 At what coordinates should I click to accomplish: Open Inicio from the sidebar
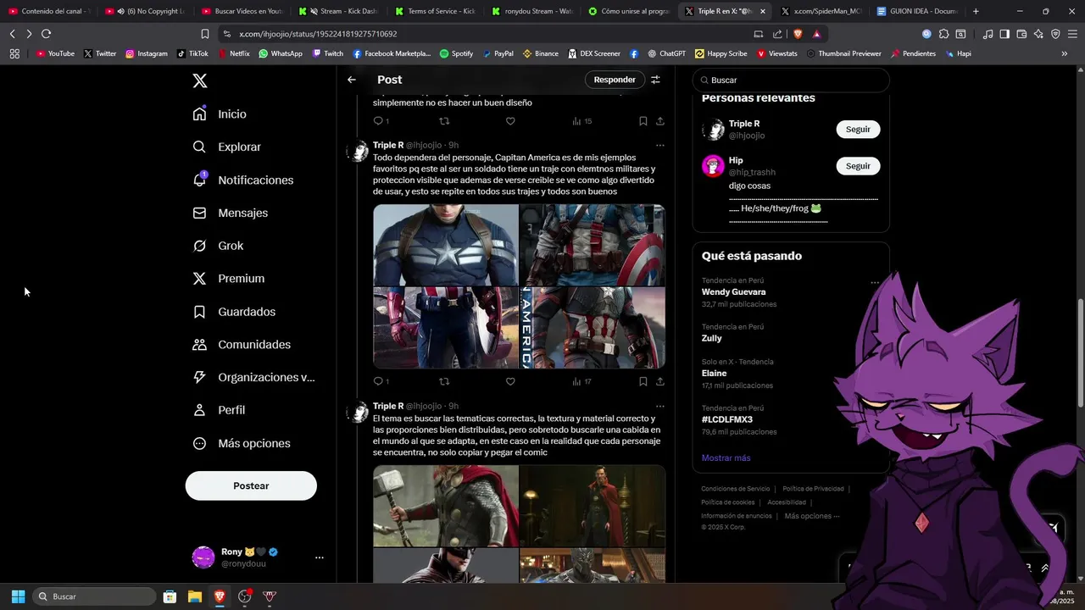pos(220,114)
